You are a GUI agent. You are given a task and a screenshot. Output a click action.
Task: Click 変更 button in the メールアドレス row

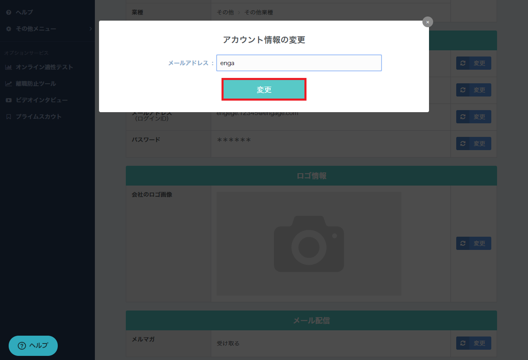click(x=474, y=117)
